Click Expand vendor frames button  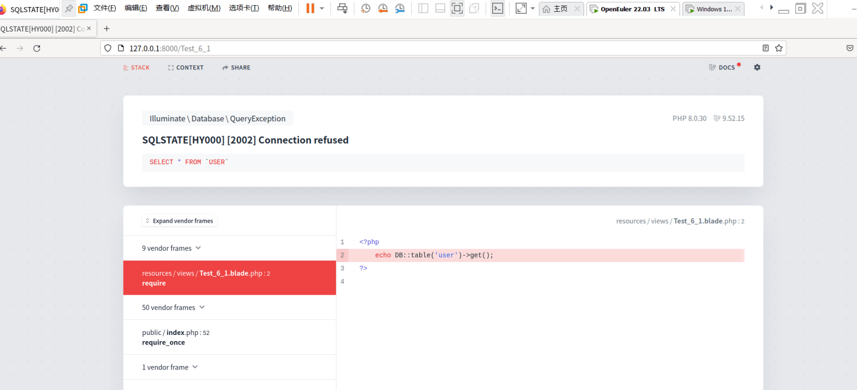[180, 221]
